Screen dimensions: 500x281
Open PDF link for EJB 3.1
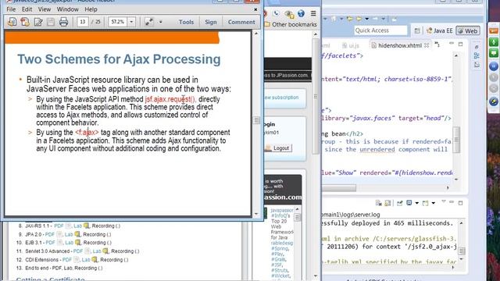pyautogui.click(x=50, y=243)
